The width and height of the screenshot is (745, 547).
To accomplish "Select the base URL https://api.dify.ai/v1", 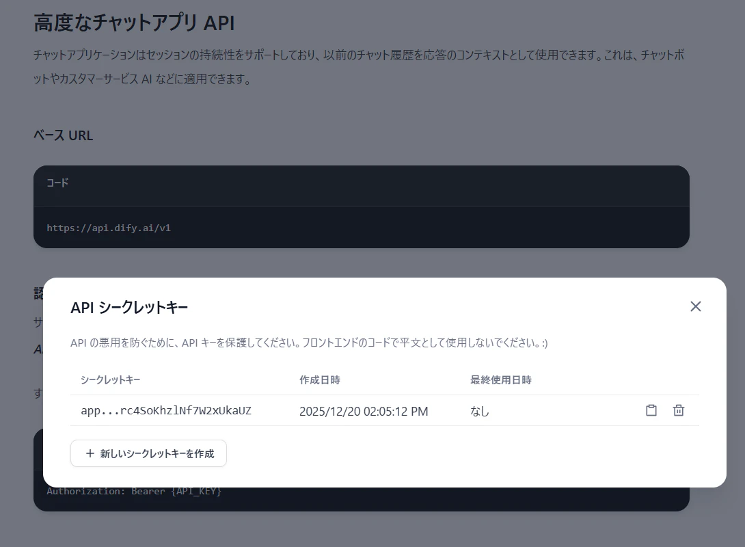I will point(108,228).
